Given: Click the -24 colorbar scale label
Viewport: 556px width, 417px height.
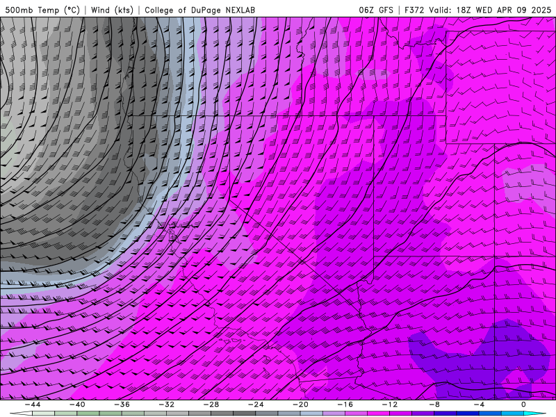Looking at the screenshot, I should (256, 404).
